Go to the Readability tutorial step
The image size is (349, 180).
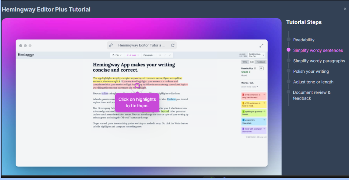(304, 40)
